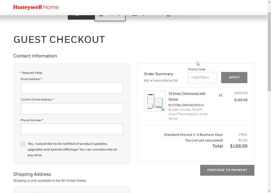271x193 pixels.
Task: Open the Honeywell Home logo link
Action: [x=36, y=7]
